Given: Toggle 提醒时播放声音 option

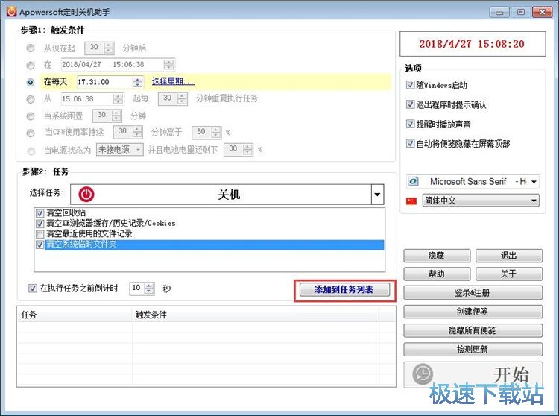Looking at the screenshot, I should (410, 124).
